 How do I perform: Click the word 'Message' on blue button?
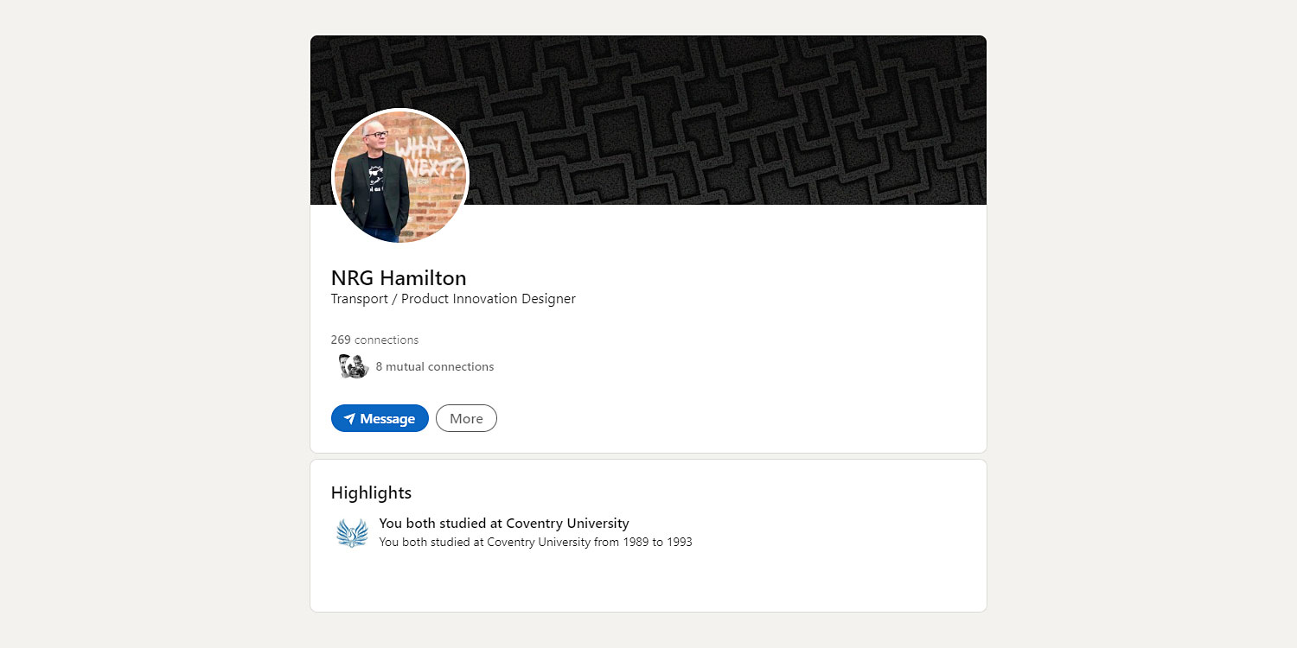(387, 419)
